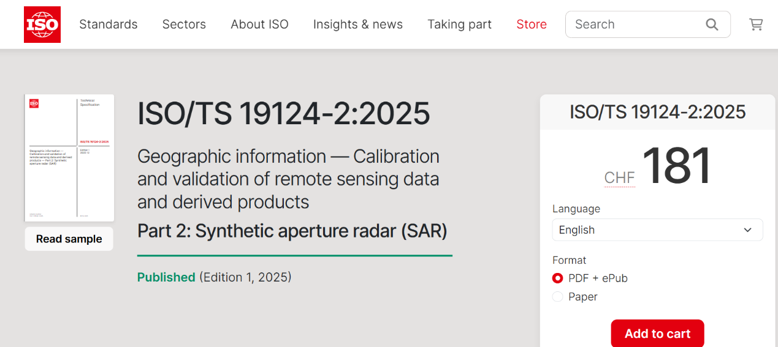Go to the Store page
Viewport: 778px width, 347px height.
(x=532, y=24)
